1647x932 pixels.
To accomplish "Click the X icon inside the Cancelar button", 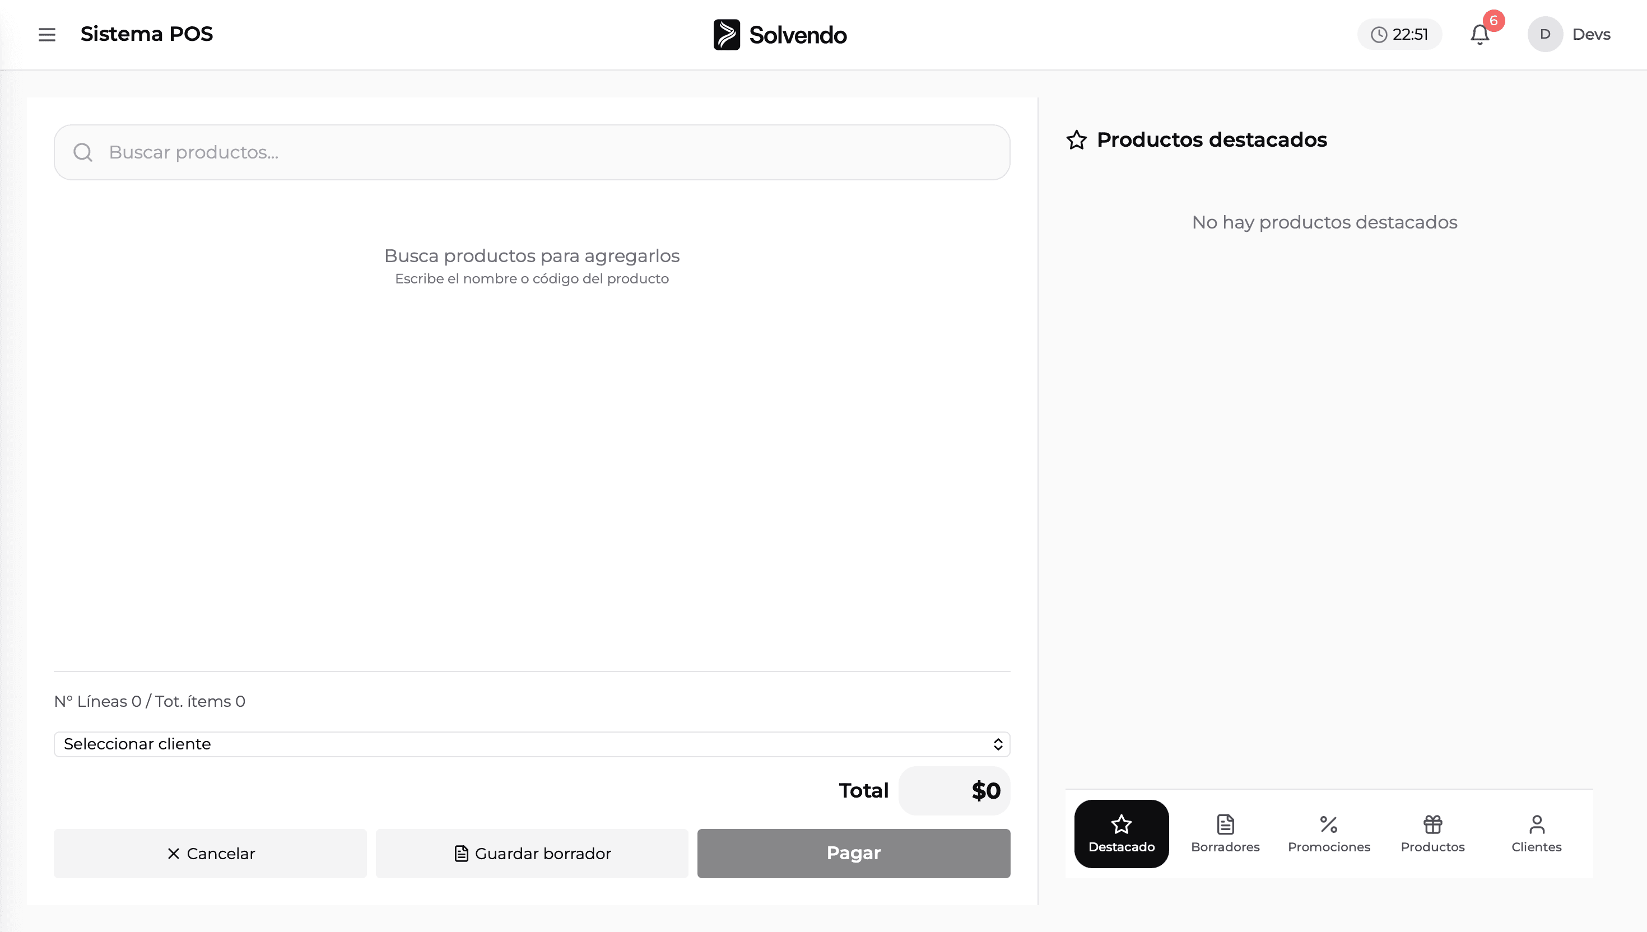I will pyautogui.click(x=173, y=853).
